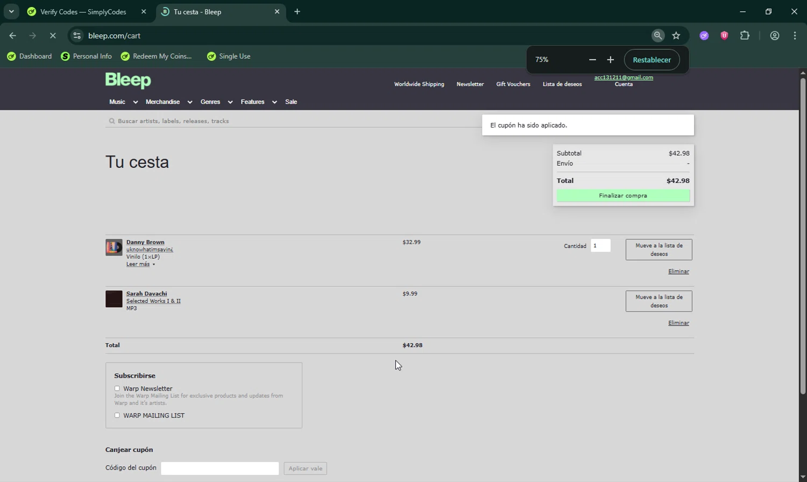Click the scrollbar down arrow

point(803,478)
